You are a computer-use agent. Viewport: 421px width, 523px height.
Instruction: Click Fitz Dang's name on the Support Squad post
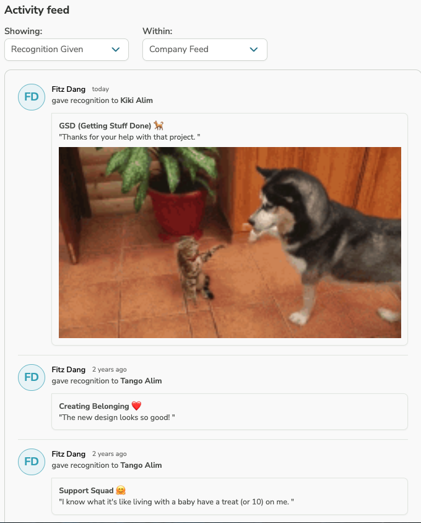click(69, 454)
